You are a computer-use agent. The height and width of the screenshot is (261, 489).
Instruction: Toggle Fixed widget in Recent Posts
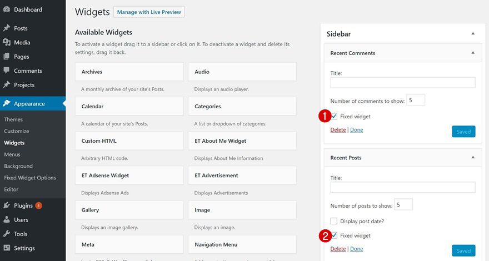click(x=334, y=235)
